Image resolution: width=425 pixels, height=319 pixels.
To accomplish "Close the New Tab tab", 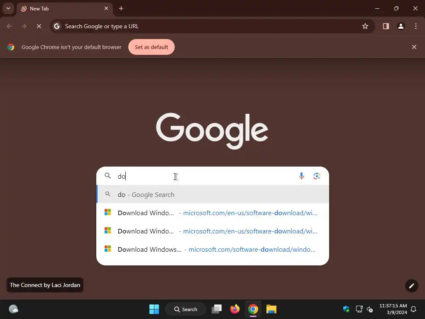I will (x=106, y=8).
